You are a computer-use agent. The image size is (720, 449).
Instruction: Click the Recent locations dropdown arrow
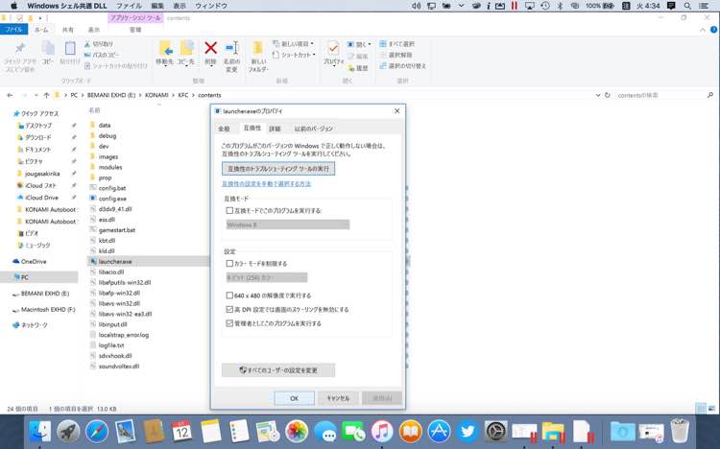pyautogui.click(x=36, y=95)
